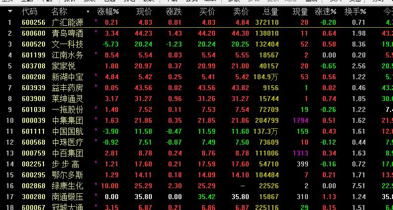Click stock code 002251
Screen dimensions: 393x210
click(34, 164)
